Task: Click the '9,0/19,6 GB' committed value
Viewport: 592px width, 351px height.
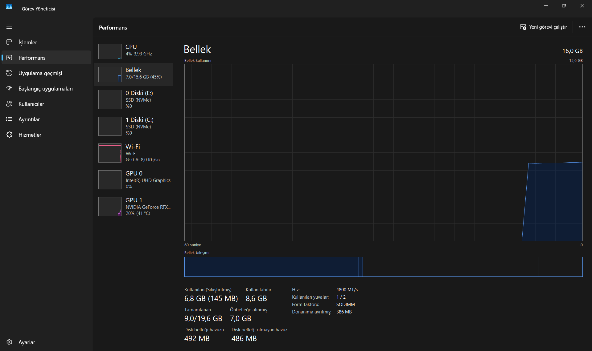Action: tap(203, 318)
